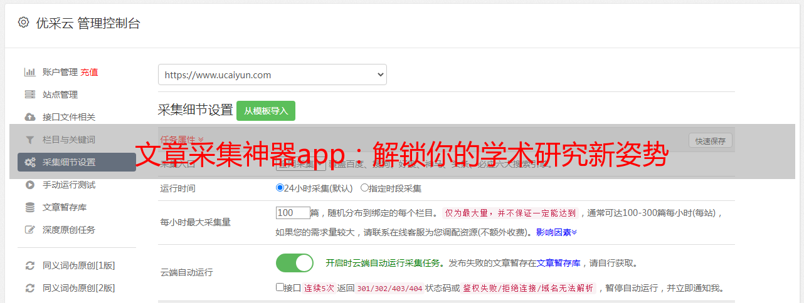The height and width of the screenshot is (303, 804).
Task: Click the 优采云 管理控制台 title
Action: (x=88, y=23)
